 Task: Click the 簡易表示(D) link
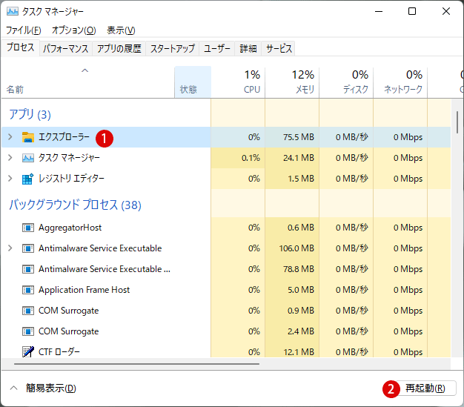[x=51, y=388]
